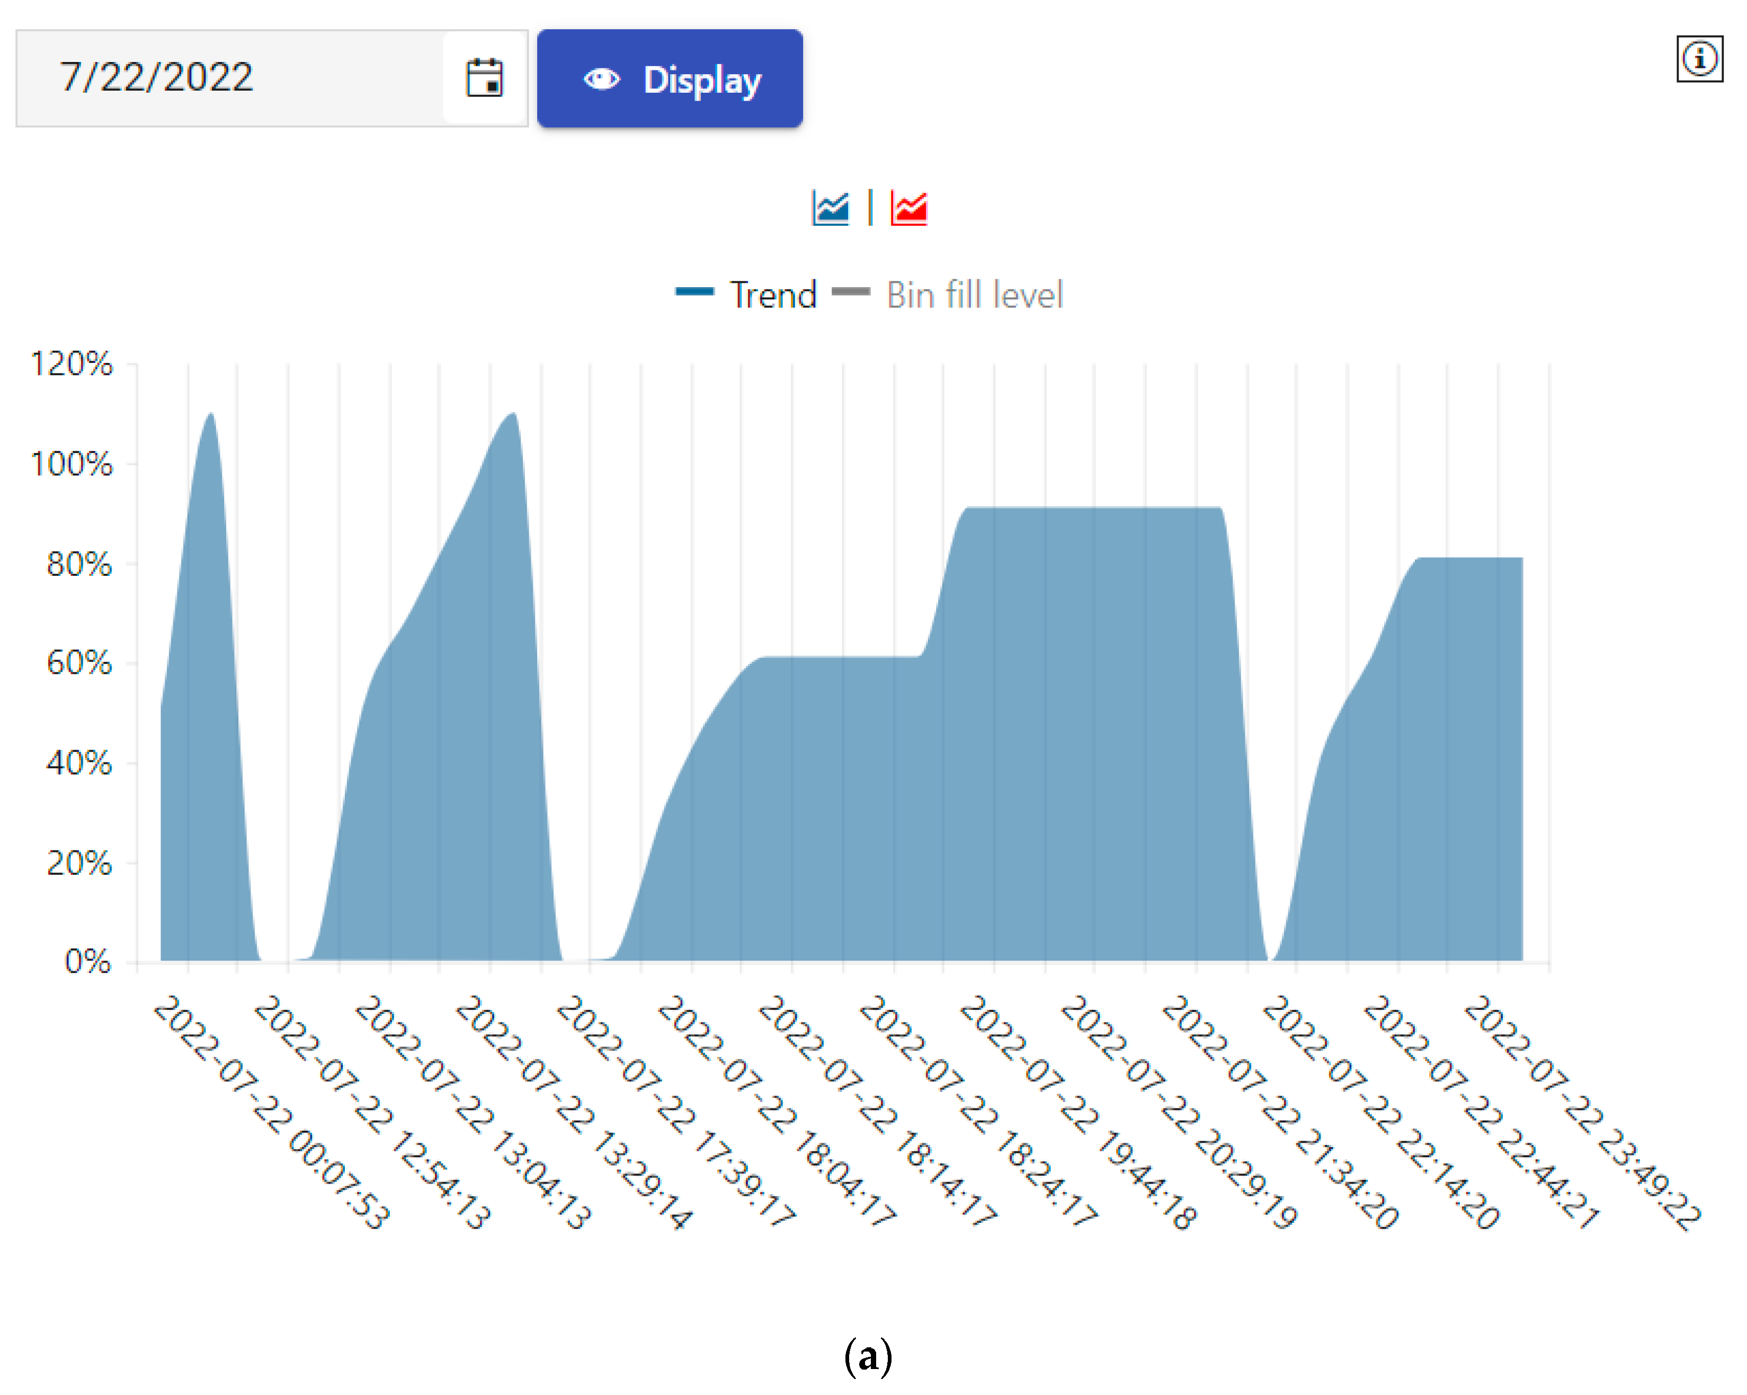
Task: Click the info icon at top right
Action: tap(1699, 58)
